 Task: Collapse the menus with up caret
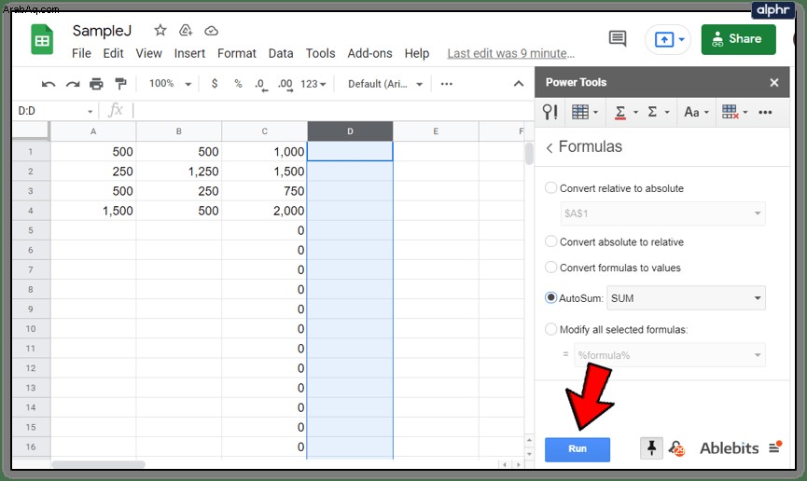tap(519, 83)
